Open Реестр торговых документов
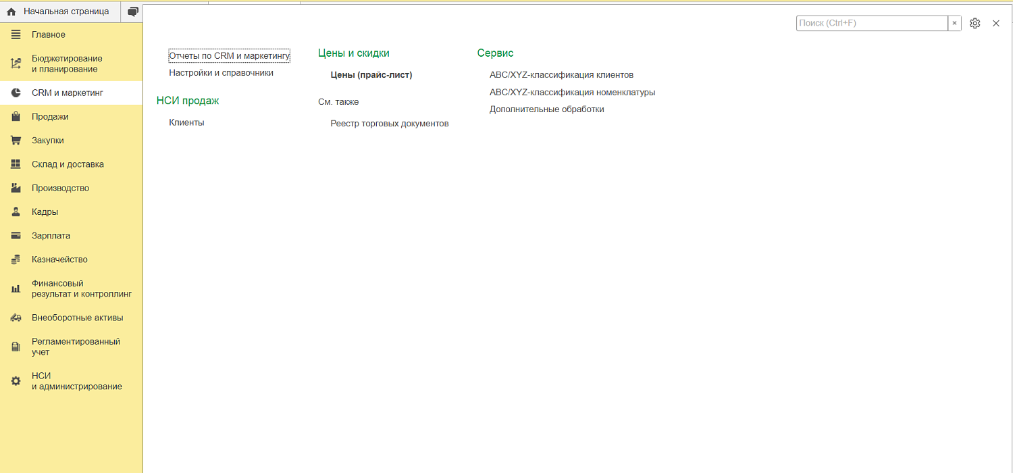The image size is (1013, 473). coord(390,123)
